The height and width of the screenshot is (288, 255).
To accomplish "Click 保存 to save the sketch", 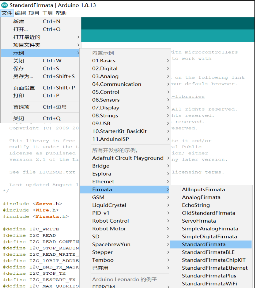I will (x=18, y=68).
